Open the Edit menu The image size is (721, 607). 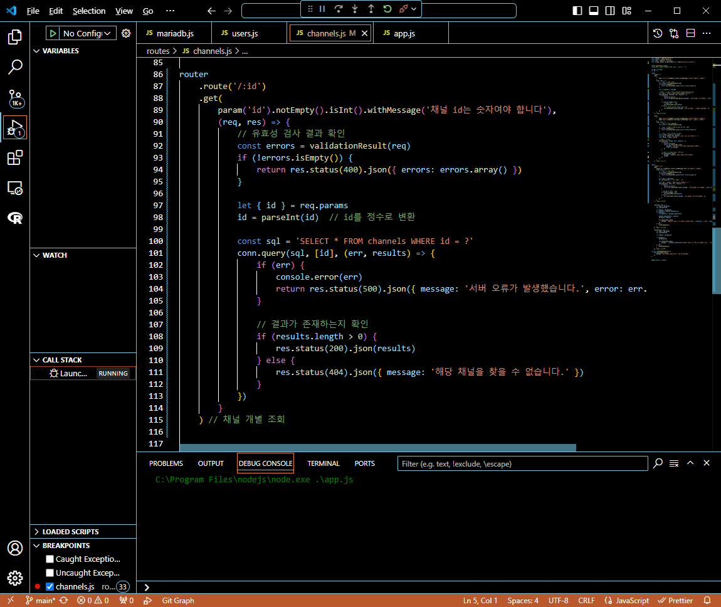coord(56,11)
